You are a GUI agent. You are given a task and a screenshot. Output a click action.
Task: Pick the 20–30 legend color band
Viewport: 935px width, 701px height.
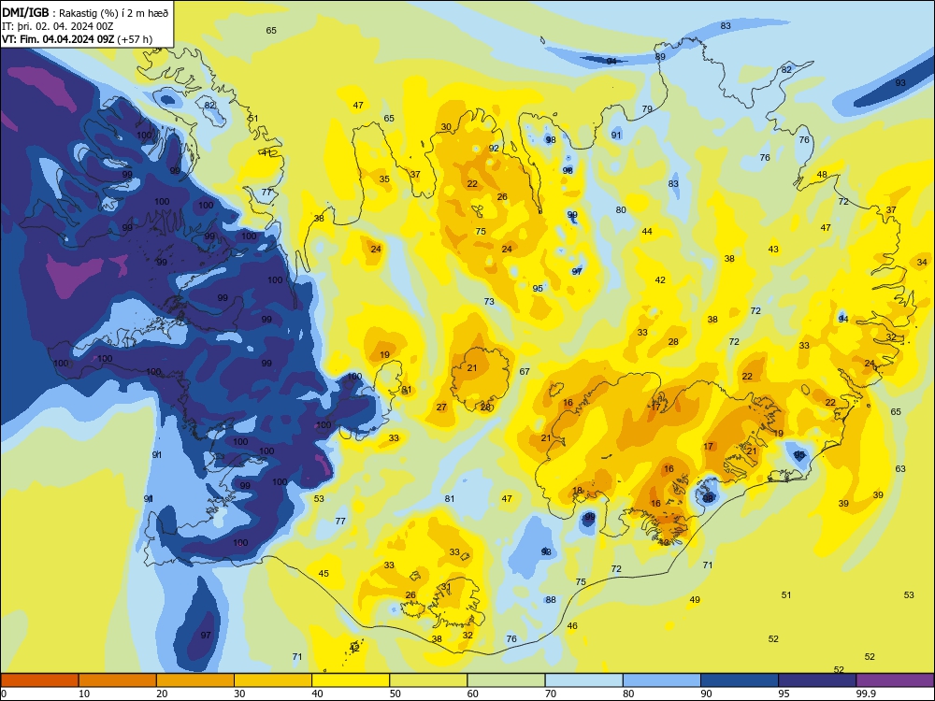tap(195, 680)
